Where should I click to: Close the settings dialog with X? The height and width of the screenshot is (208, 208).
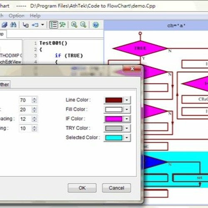coord(132,69)
